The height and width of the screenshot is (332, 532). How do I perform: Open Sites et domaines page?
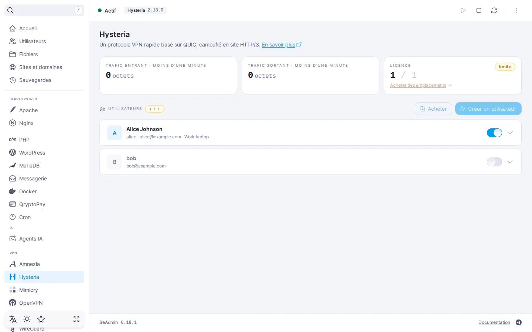44,67
